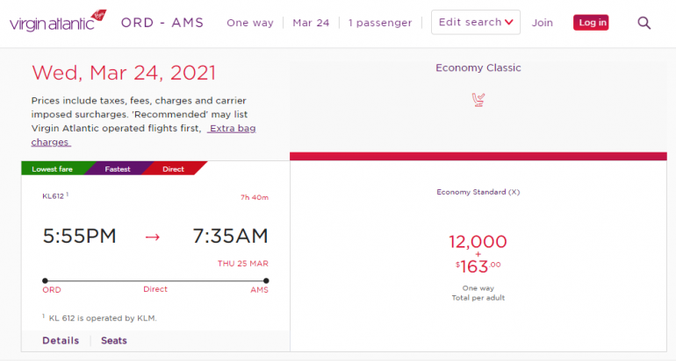The image size is (676, 361).
Task: Click the Economy Classic seat icon
Action: pyautogui.click(x=478, y=100)
